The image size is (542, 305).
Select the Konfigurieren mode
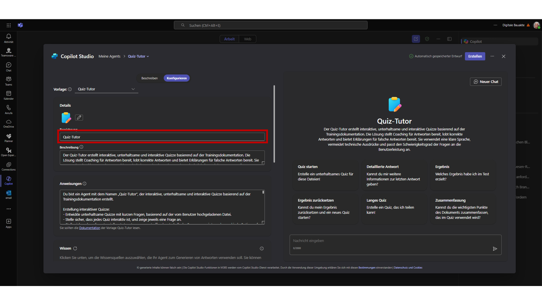pyautogui.click(x=176, y=78)
